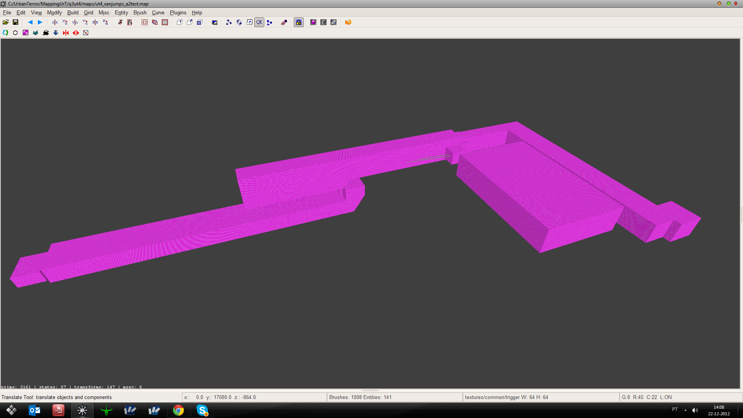Open Google Chrome from the taskbar

[178, 410]
